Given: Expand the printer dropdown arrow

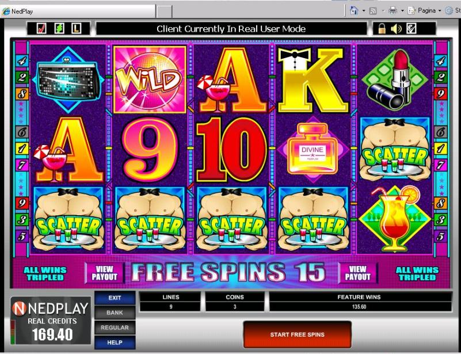Looking at the screenshot, I should tap(402, 11).
